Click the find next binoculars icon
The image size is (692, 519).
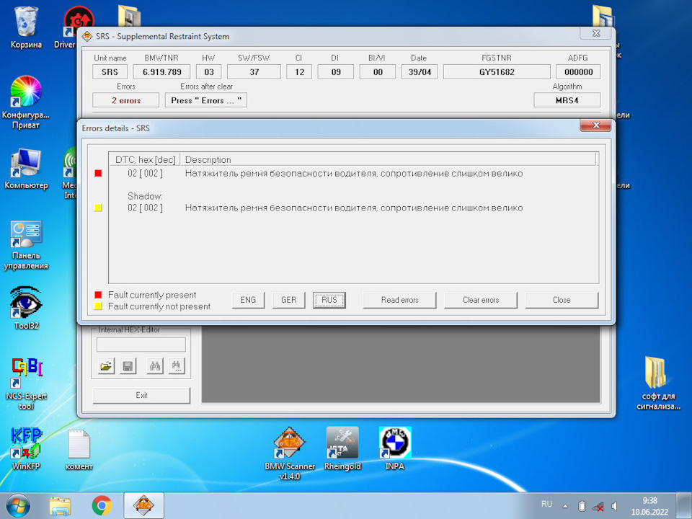pyautogui.click(x=177, y=366)
